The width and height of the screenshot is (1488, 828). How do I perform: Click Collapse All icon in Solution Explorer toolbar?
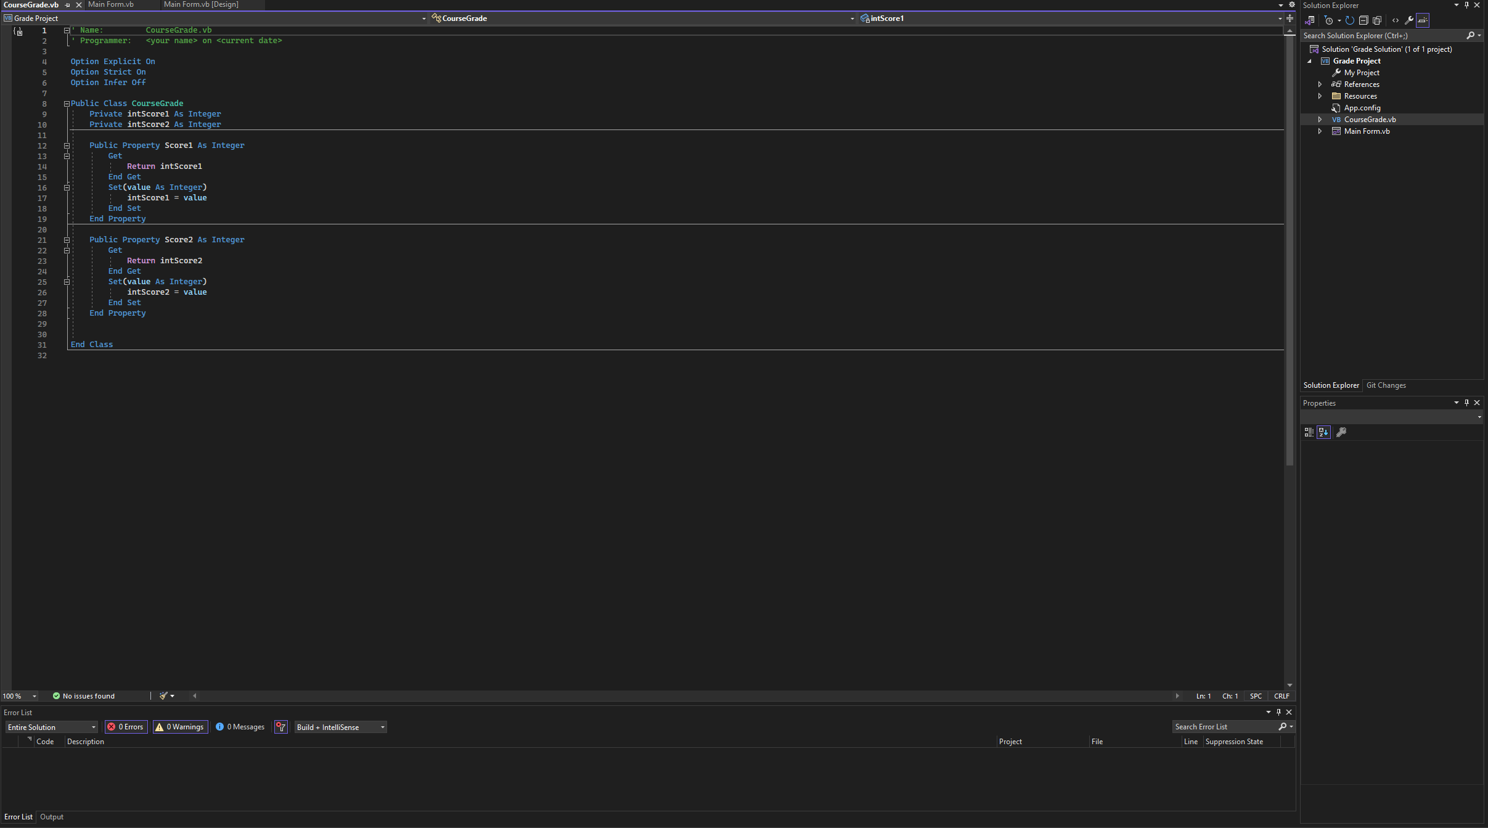1363,20
